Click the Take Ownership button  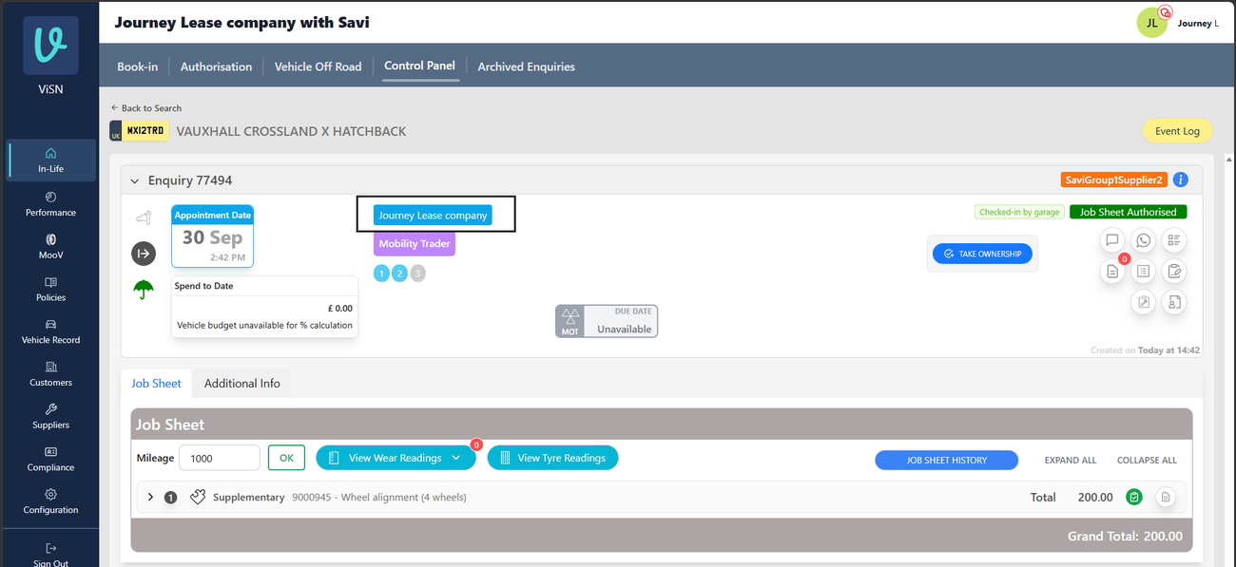(x=982, y=254)
